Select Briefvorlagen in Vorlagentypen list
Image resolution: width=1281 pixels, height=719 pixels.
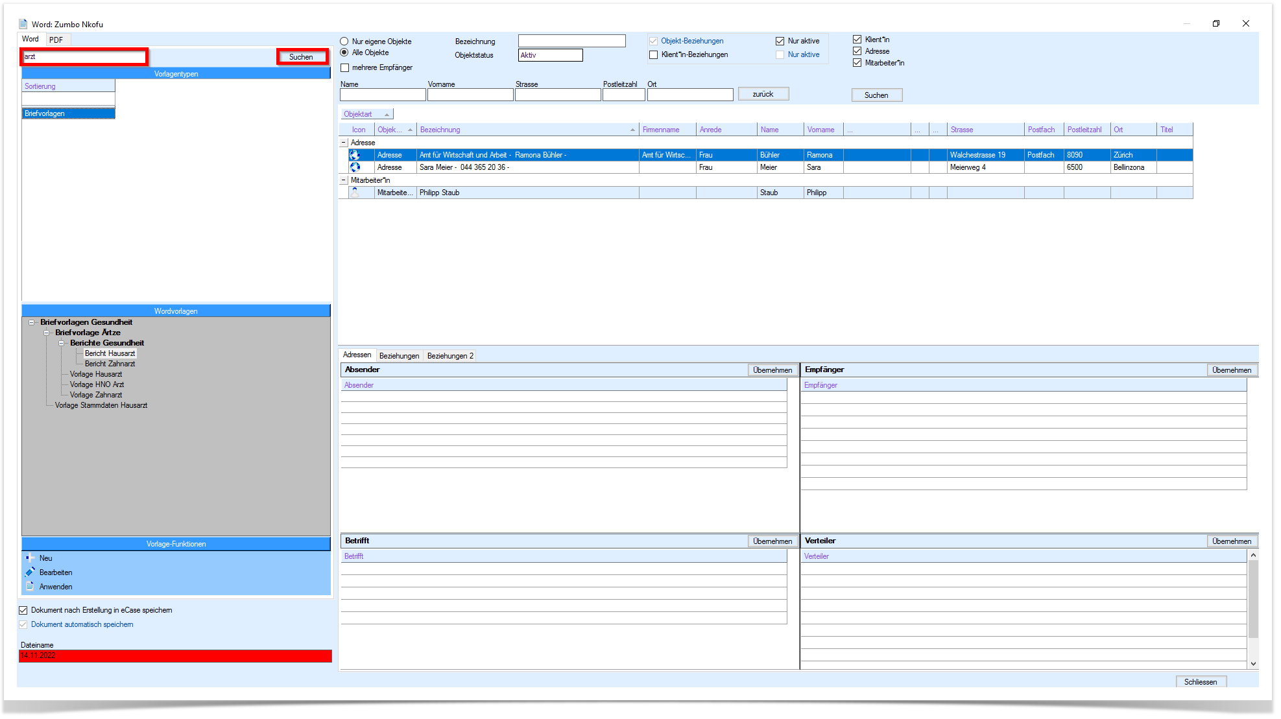pyautogui.click(x=69, y=113)
